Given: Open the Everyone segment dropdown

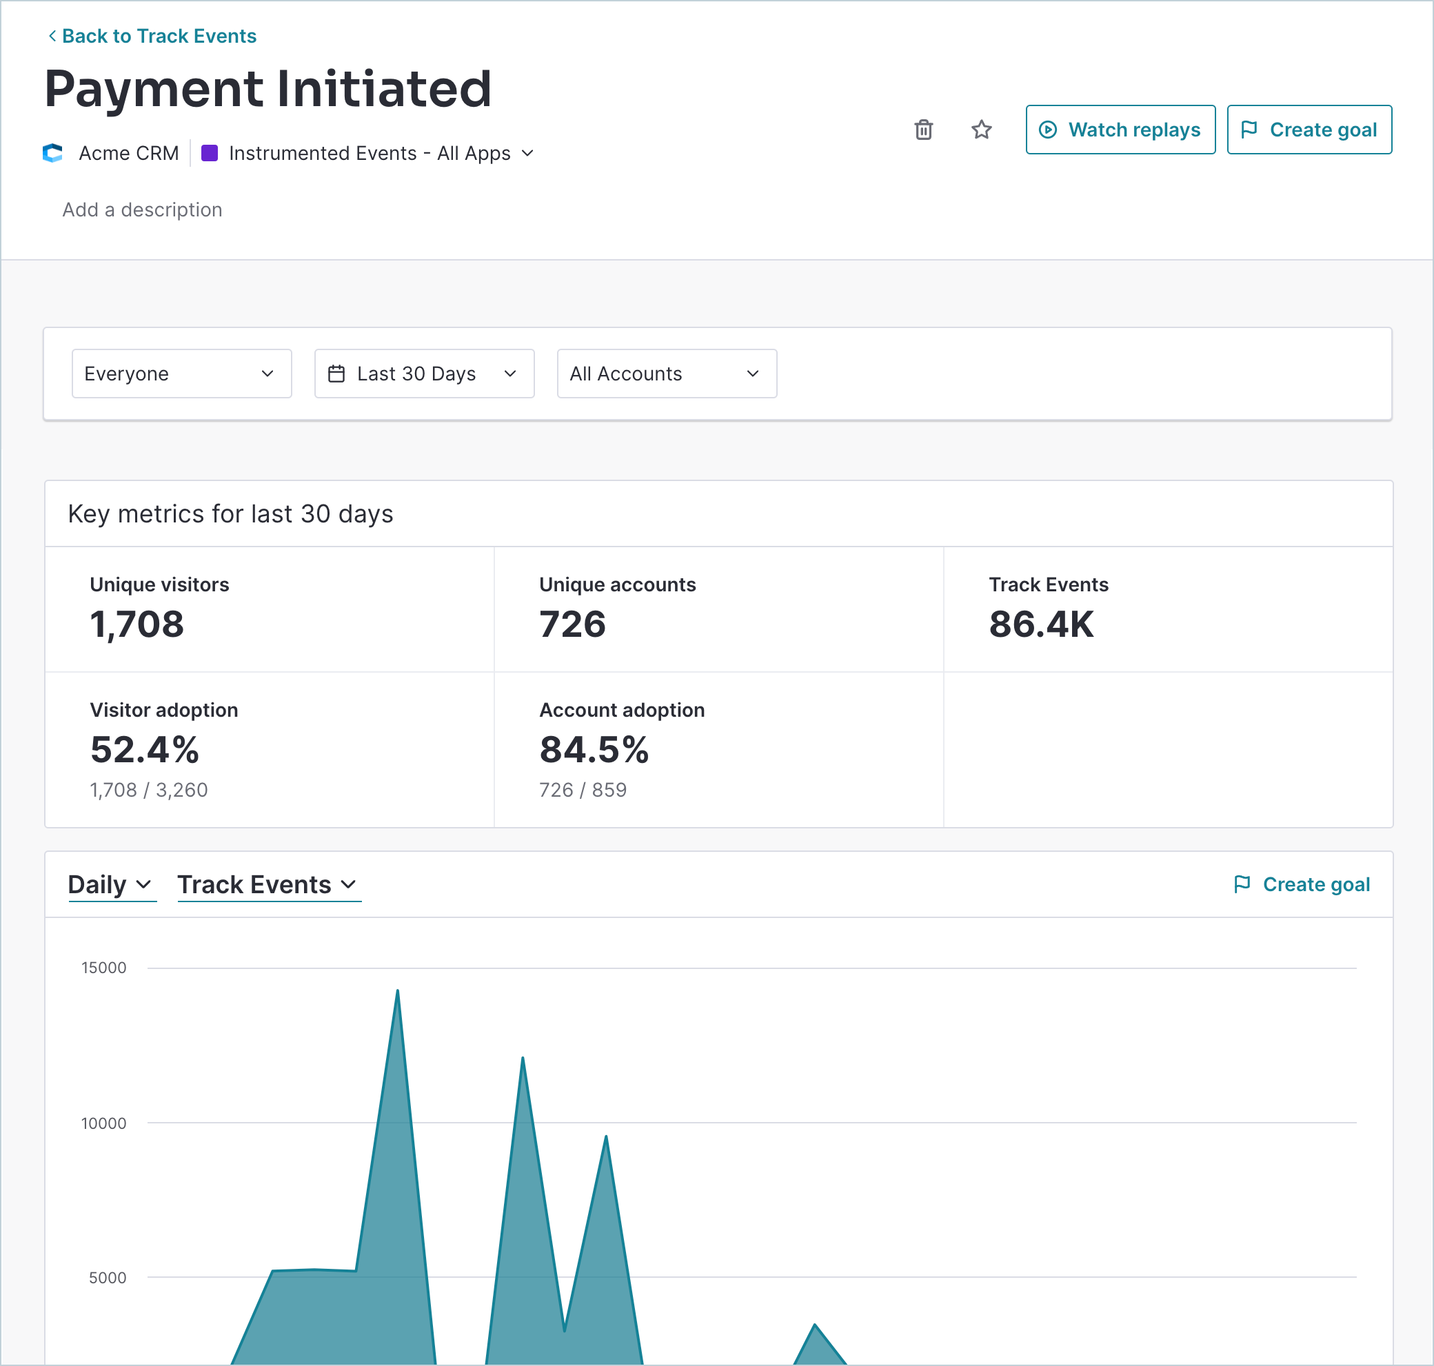Looking at the screenshot, I should [181, 374].
